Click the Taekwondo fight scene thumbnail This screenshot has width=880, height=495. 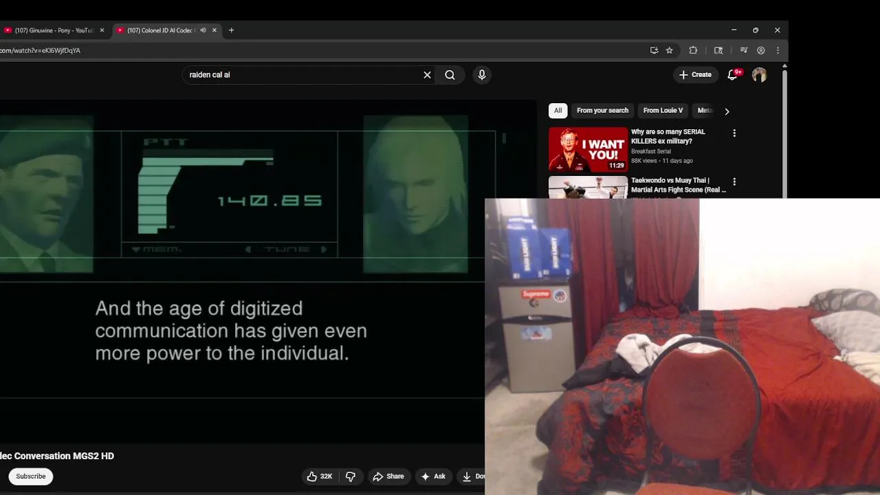click(588, 187)
